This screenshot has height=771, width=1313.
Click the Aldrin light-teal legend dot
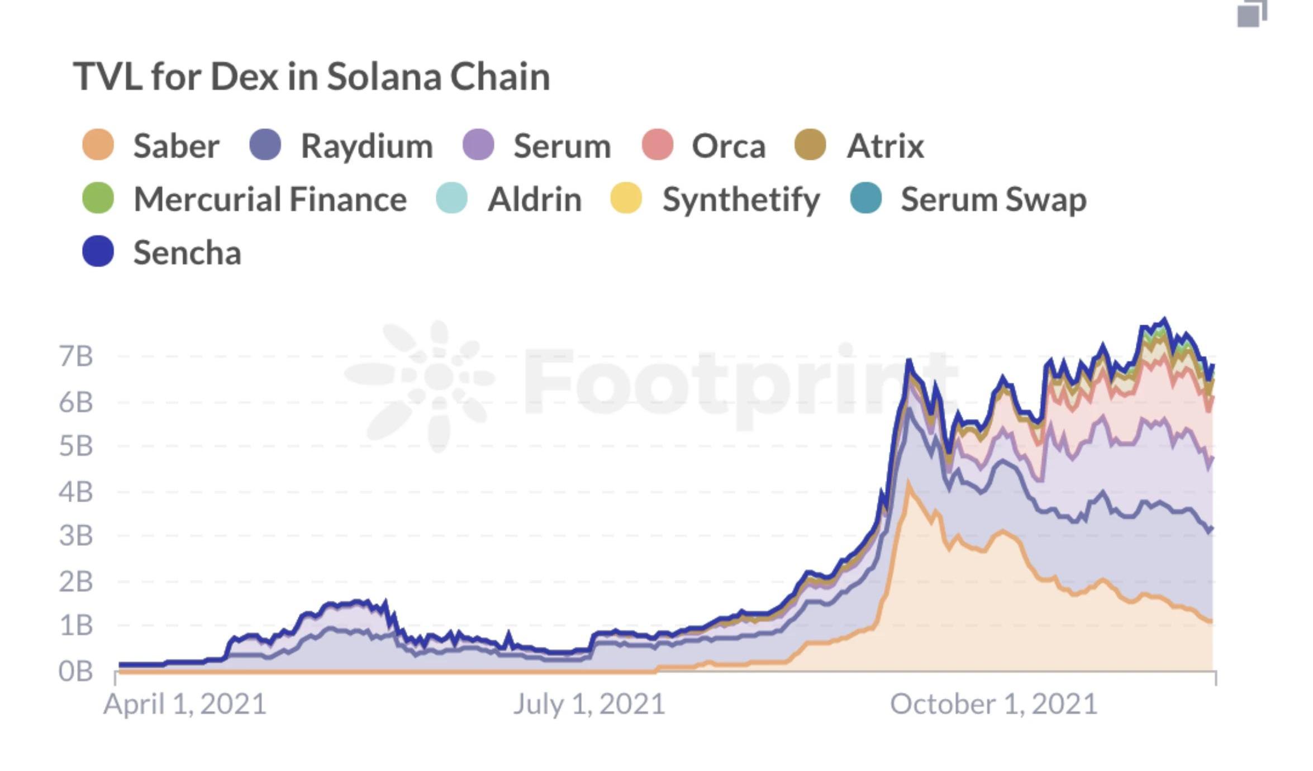(451, 198)
